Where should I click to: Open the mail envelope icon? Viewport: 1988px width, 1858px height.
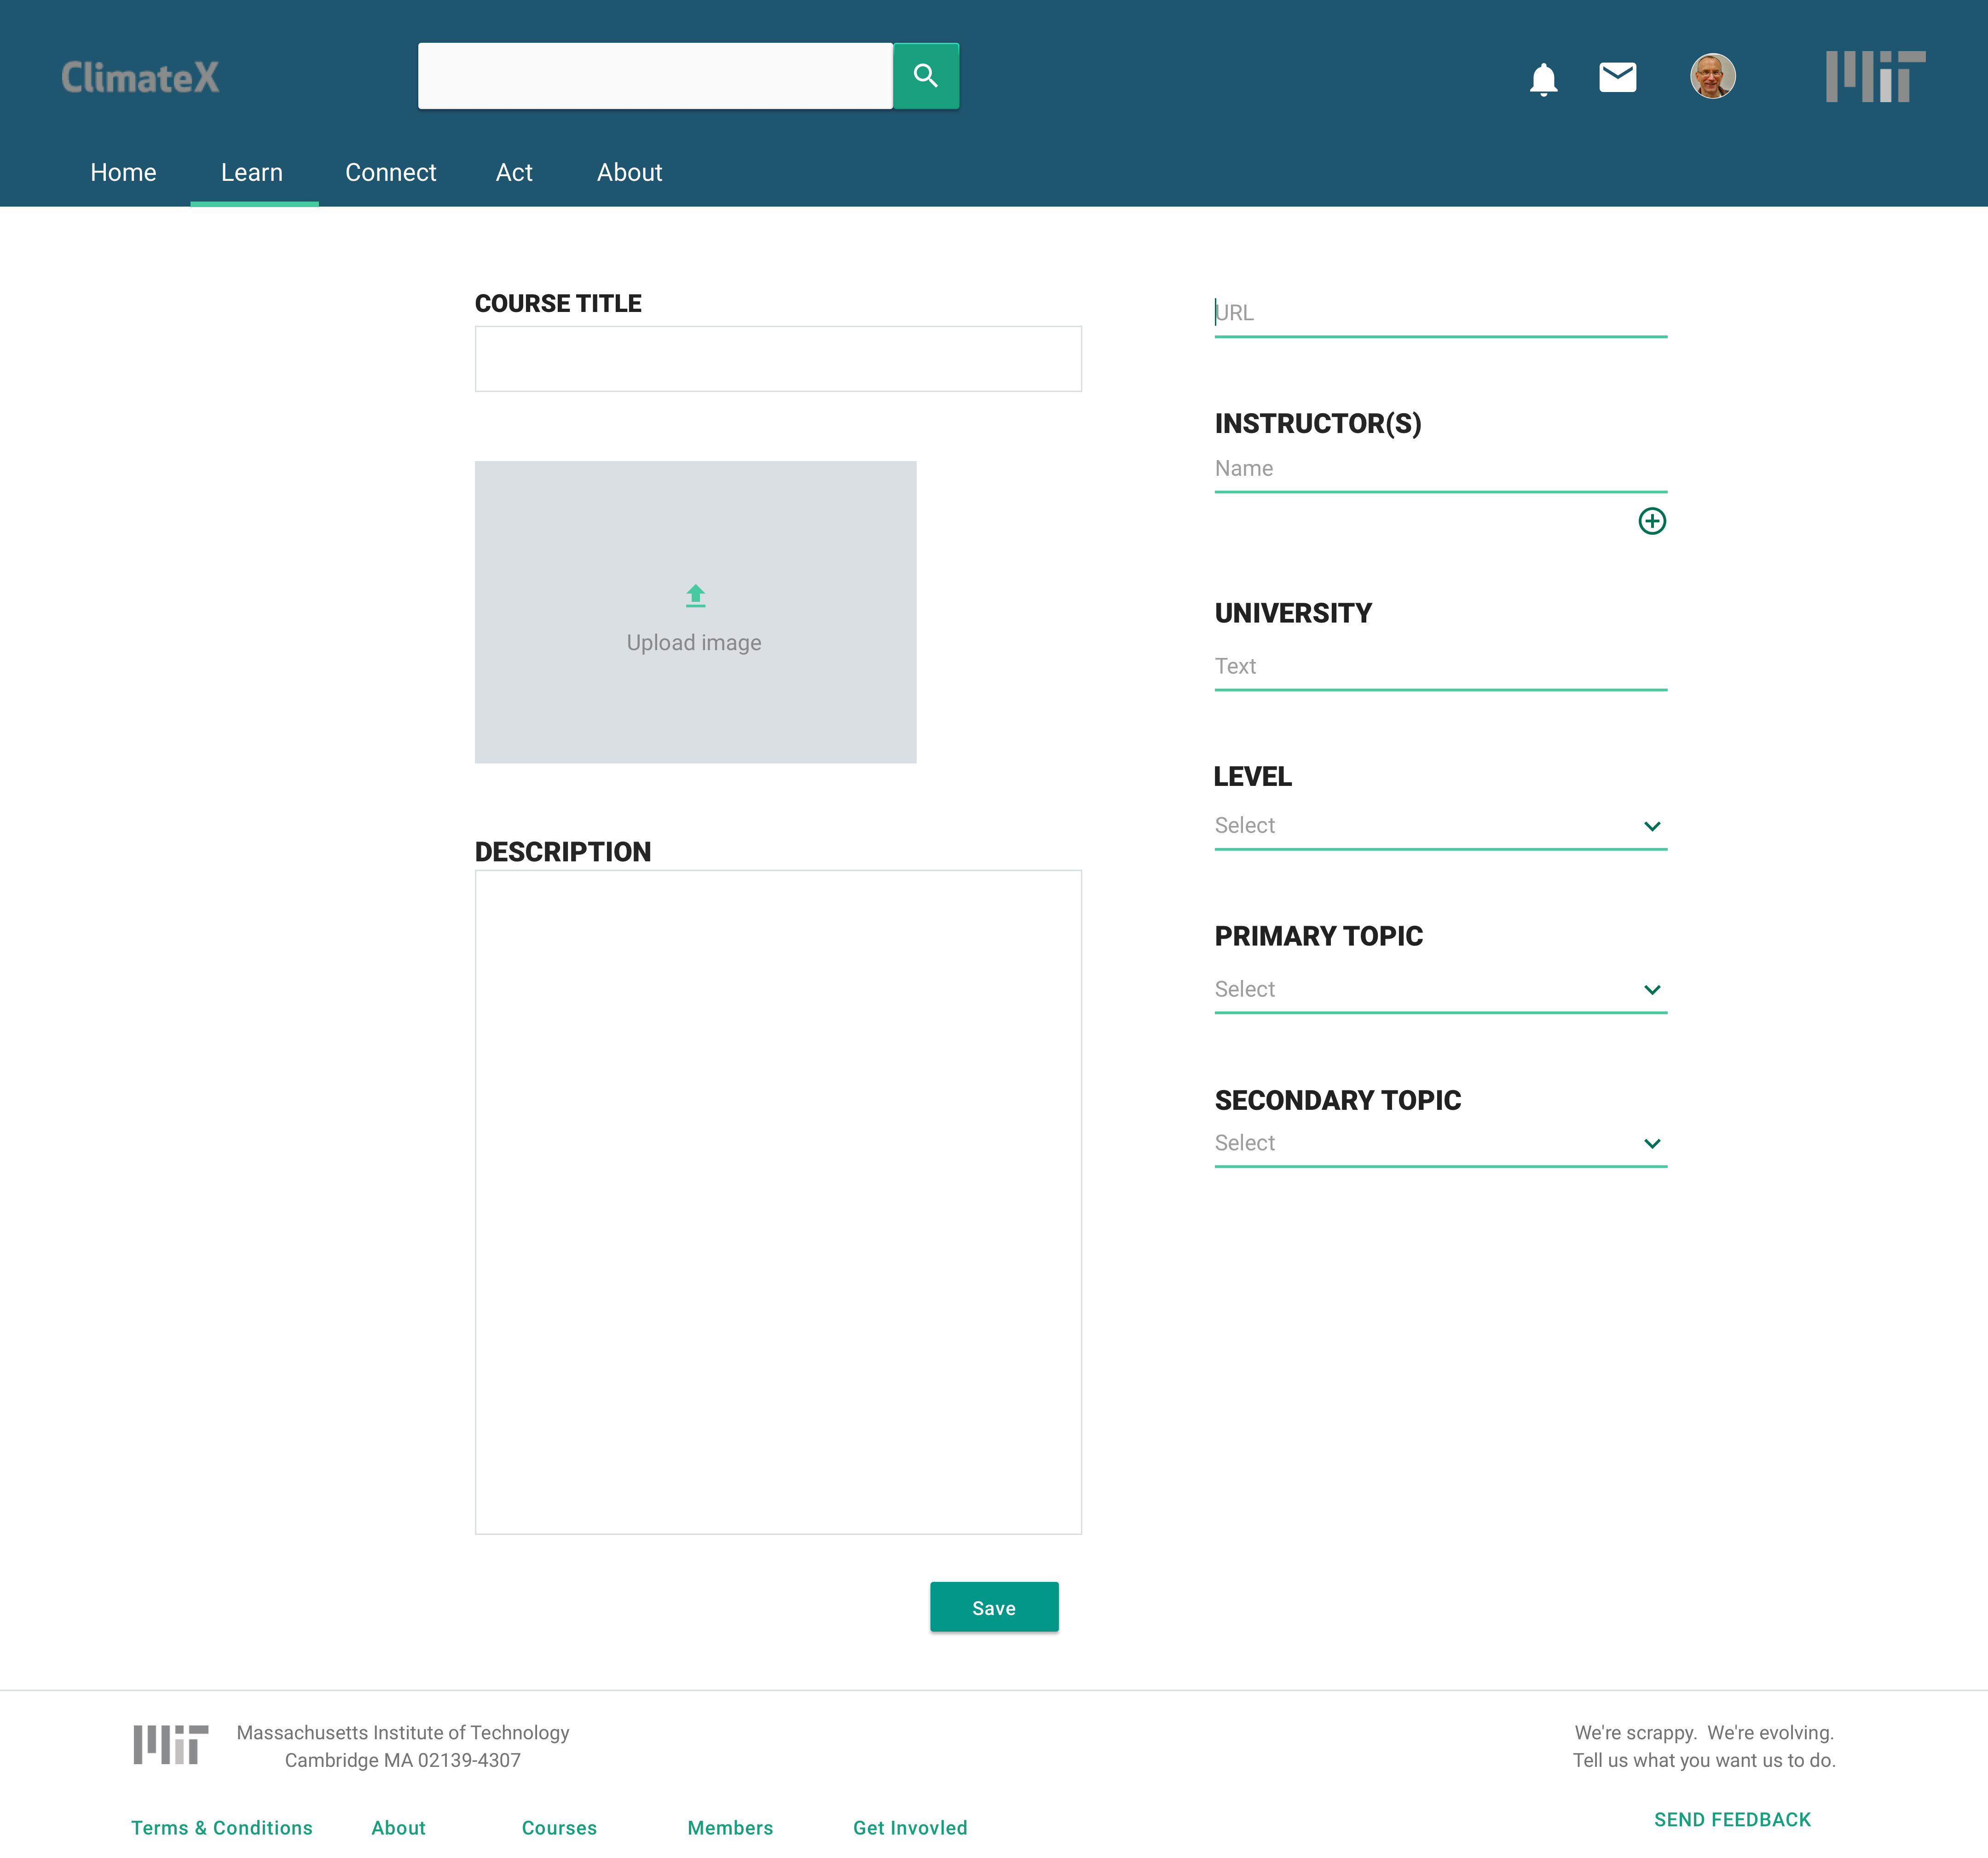(x=1617, y=77)
